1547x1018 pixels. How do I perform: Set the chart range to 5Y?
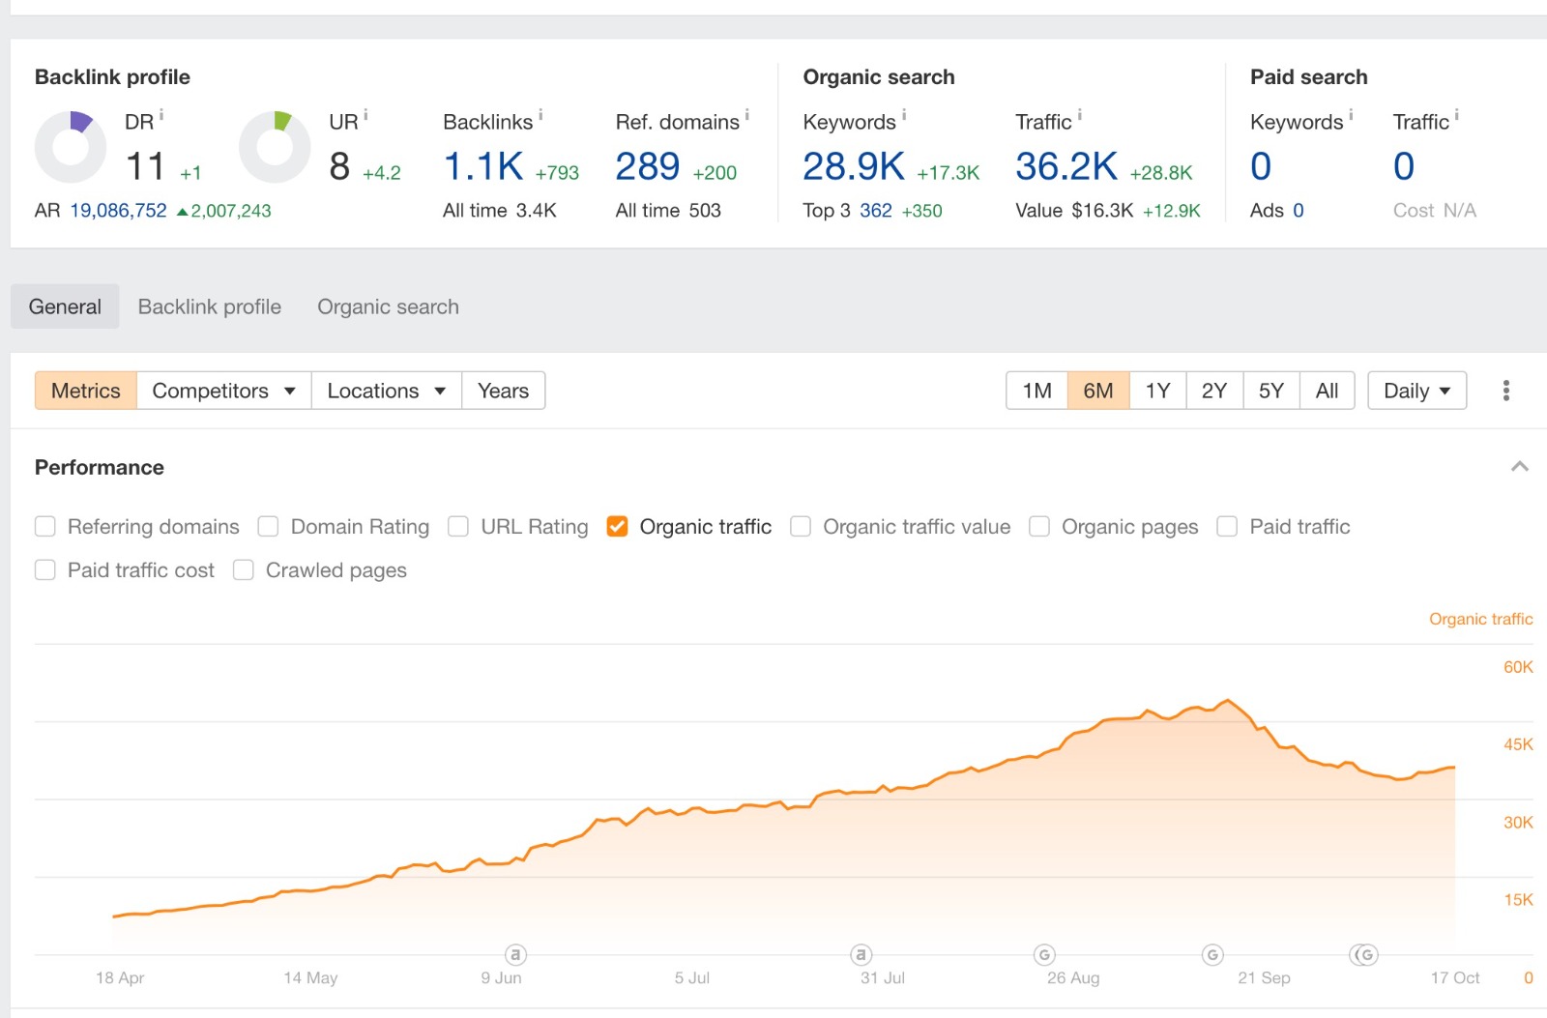[1271, 391]
